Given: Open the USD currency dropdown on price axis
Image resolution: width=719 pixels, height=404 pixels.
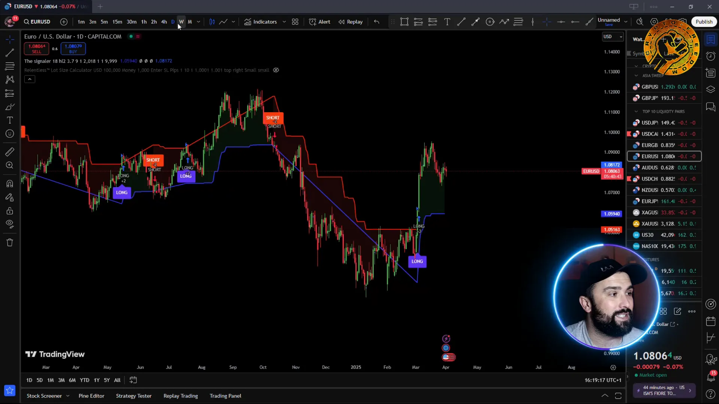Looking at the screenshot, I should (613, 36).
